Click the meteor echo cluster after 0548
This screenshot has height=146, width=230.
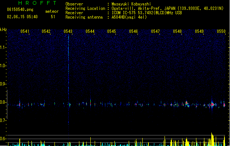tap(186, 104)
